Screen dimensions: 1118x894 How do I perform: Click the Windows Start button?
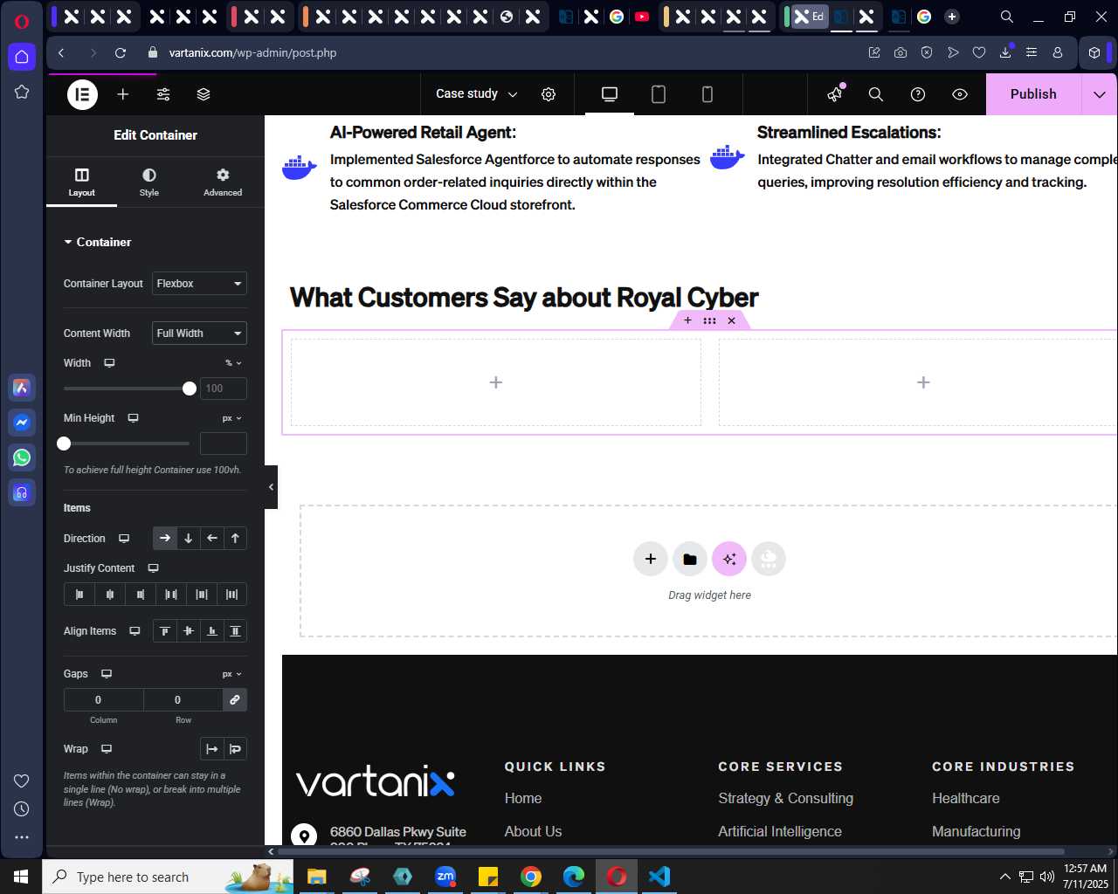click(21, 876)
